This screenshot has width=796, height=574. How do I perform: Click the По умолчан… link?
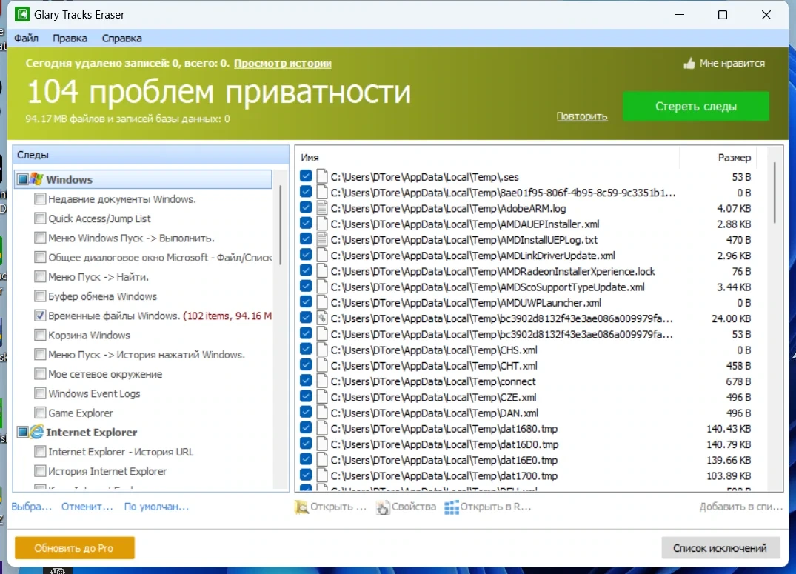[156, 507]
